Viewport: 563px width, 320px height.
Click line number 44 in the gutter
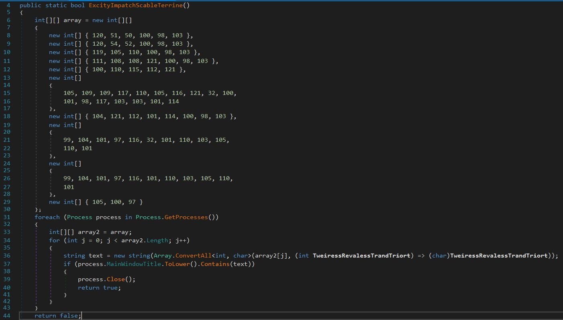[8, 316]
